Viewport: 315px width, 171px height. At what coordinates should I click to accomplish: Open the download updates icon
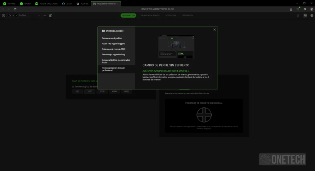coord(291,9)
